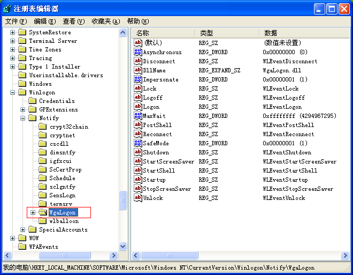Click the string icon beside DllName value
The height and width of the screenshot is (275, 353).
point(138,70)
